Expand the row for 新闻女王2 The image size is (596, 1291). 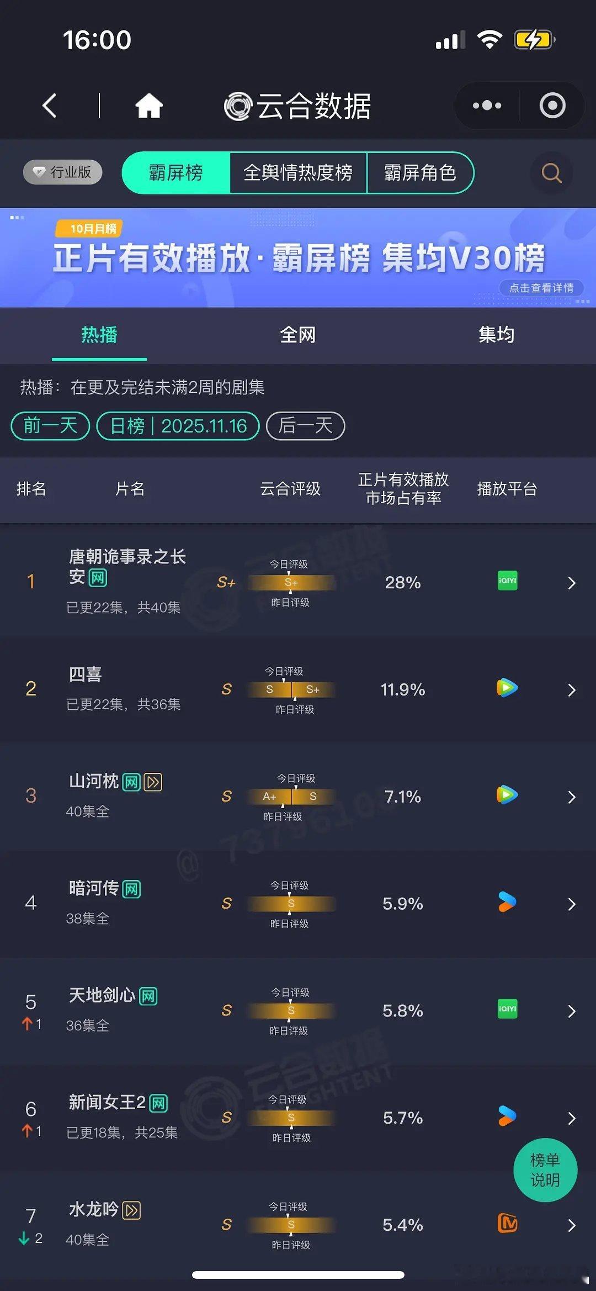pyautogui.click(x=572, y=1118)
